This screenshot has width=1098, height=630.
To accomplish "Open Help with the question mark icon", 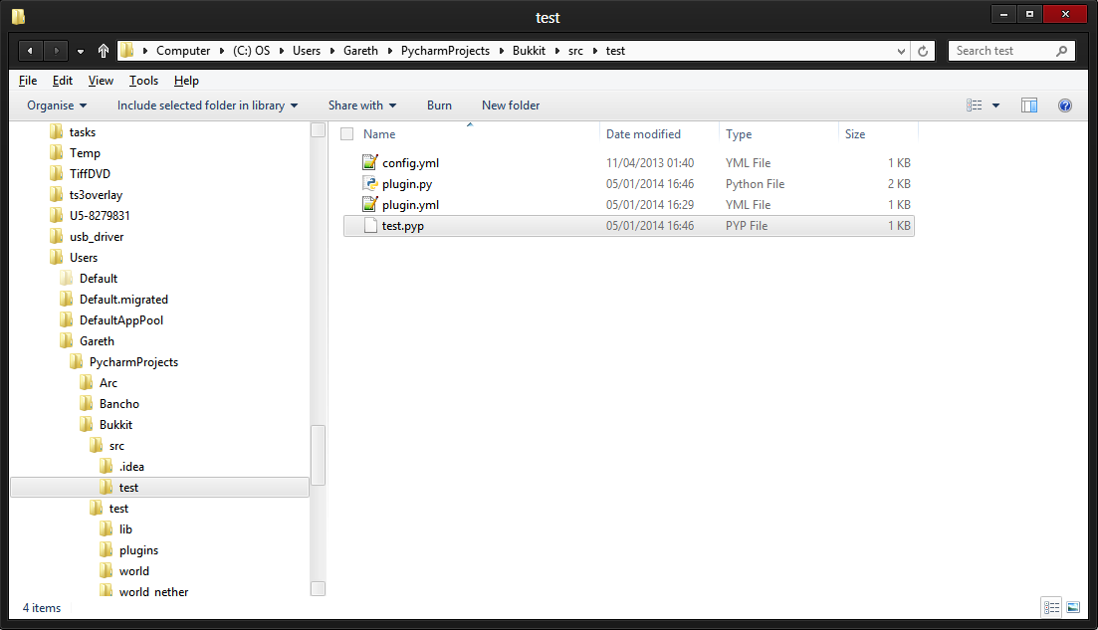I will point(1064,105).
